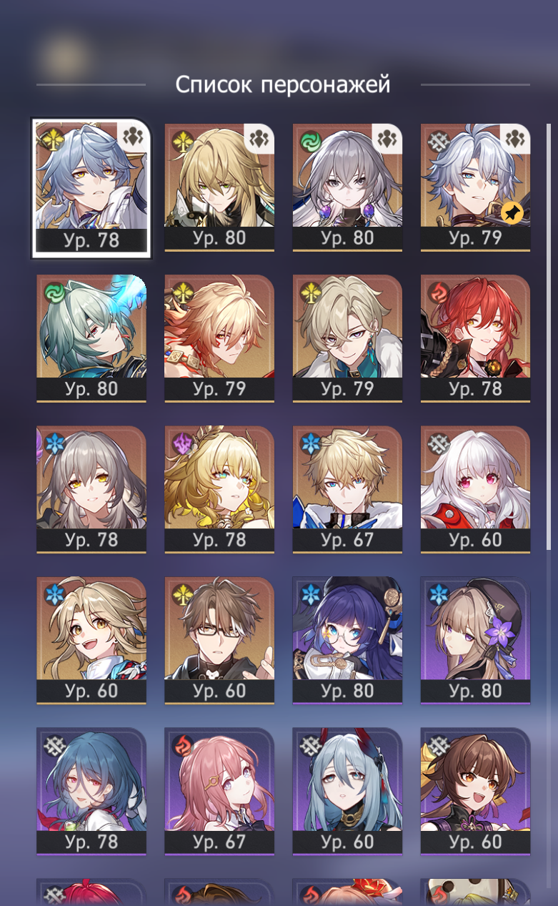Click team badge on the blonde Ур. 80 character
This screenshot has width=558, height=906.
259,138
